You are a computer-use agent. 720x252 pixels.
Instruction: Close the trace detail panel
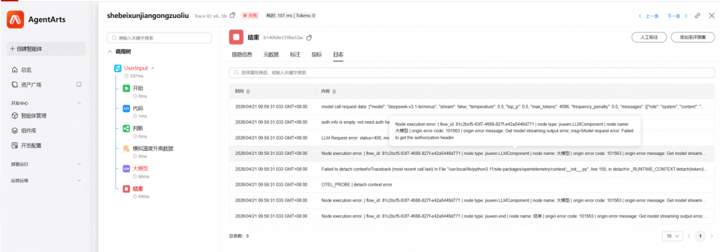(712, 15)
